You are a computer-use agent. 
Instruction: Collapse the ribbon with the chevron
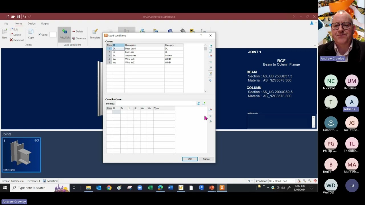point(315,45)
